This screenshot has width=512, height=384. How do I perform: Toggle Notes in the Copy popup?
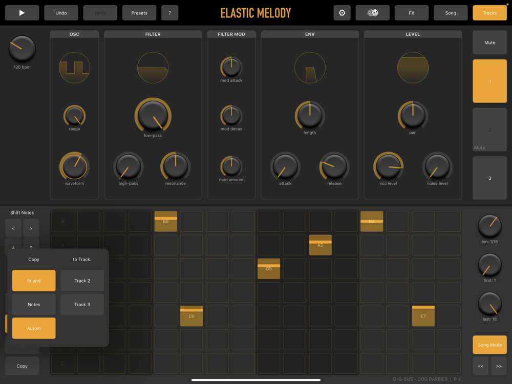(34, 304)
